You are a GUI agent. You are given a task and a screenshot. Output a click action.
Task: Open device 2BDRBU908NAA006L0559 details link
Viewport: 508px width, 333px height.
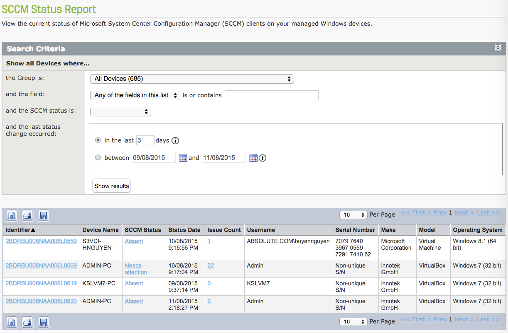(41, 241)
